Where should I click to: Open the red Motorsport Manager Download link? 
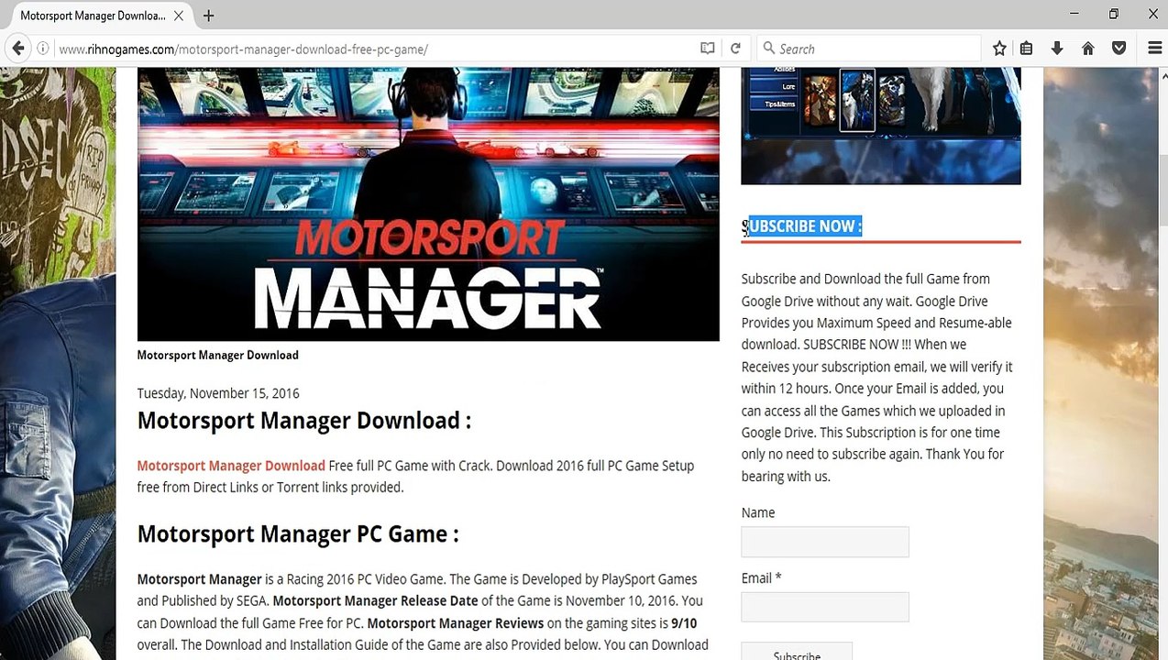(x=231, y=466)
